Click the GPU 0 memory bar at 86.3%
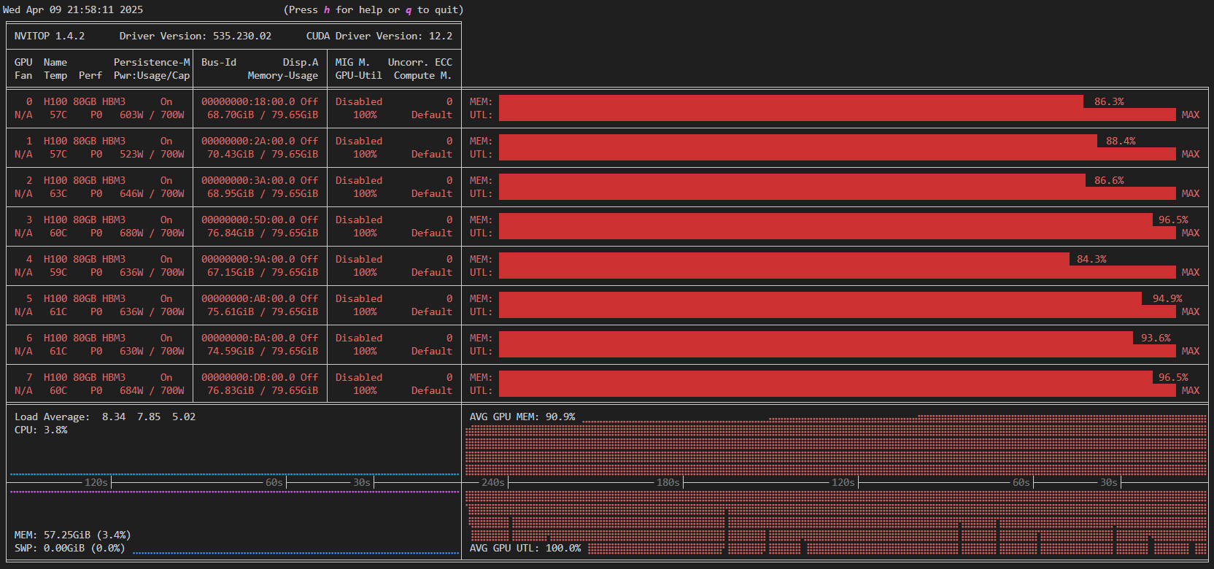The height and width of the screenshot is (569, 1214). [x=791, y=101]
